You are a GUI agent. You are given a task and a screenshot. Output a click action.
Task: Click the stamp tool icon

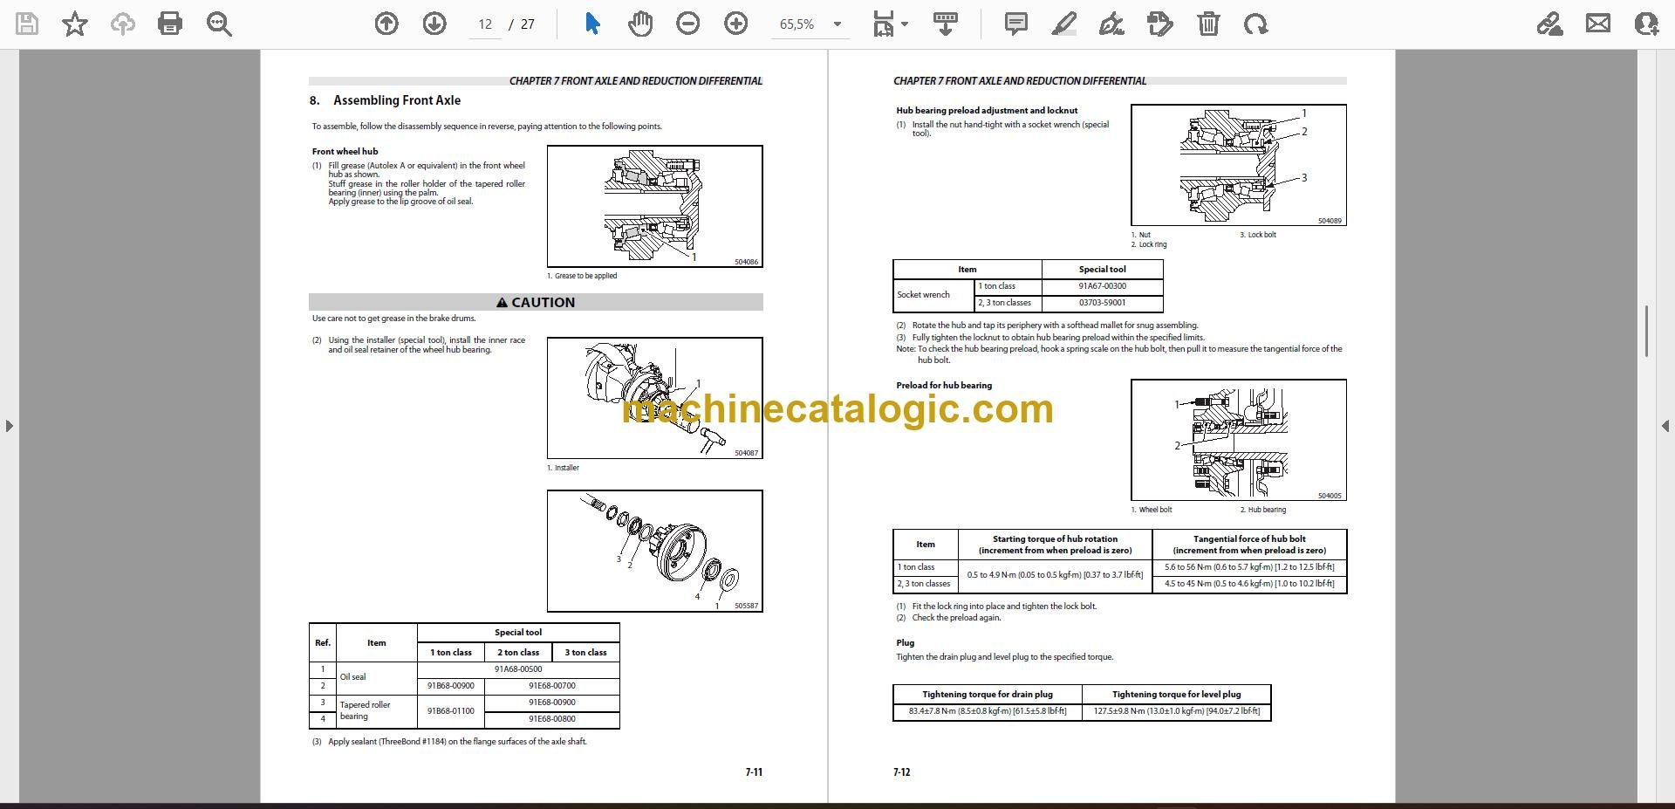tap(1160, 24)
